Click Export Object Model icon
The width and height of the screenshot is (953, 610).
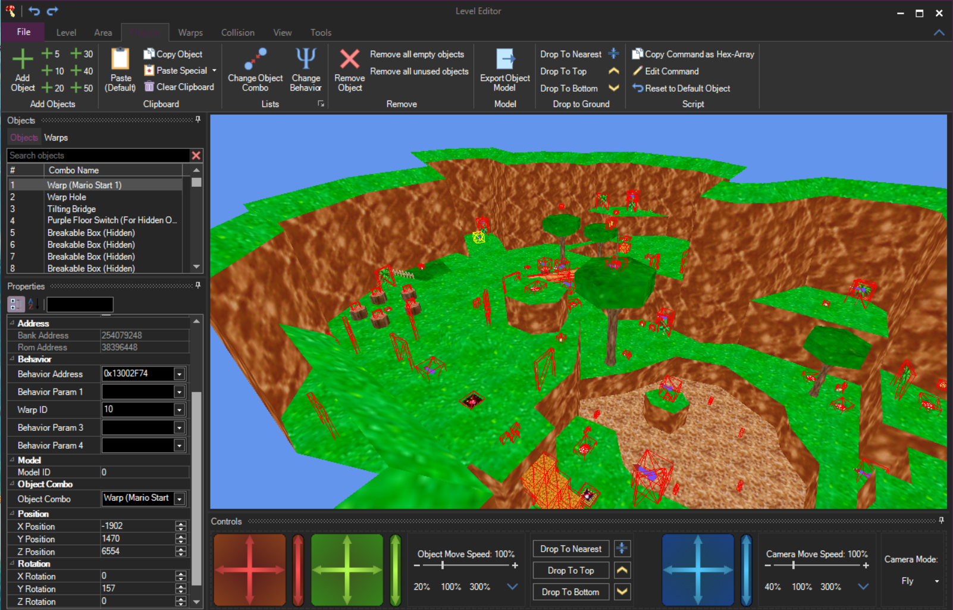click(x=505, y=60)
